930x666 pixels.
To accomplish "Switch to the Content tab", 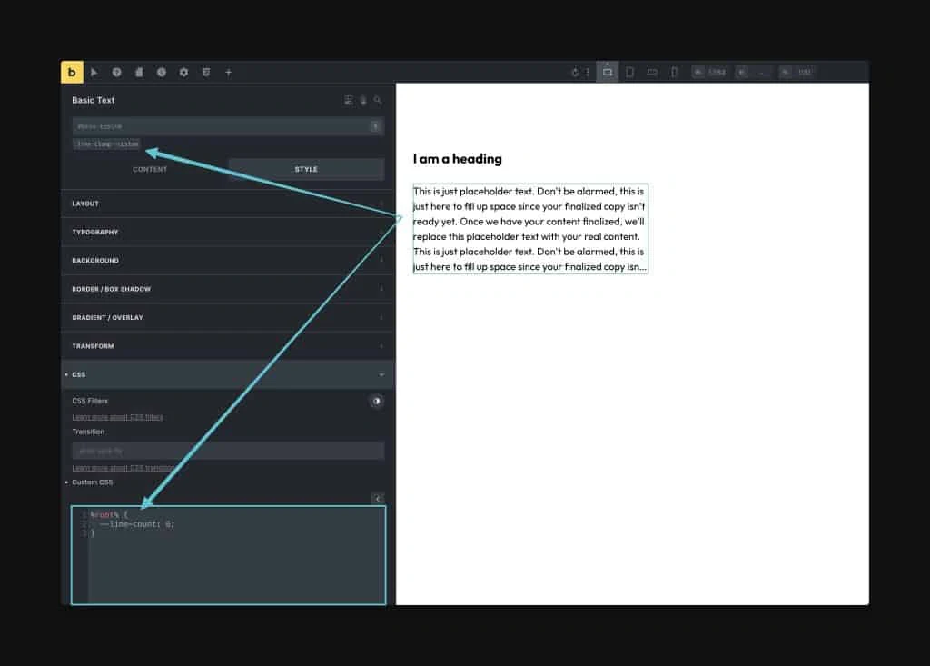I will 150,169.
